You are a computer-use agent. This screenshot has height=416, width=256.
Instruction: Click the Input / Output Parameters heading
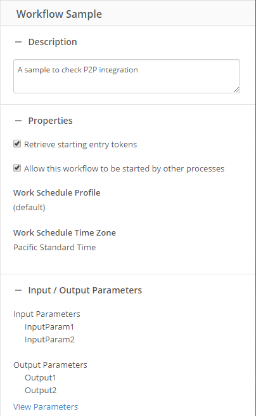85,290
